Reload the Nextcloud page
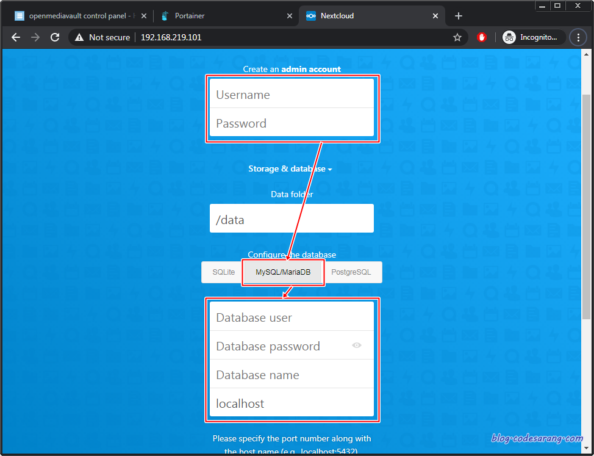Screen dimensions: 594x456 55,37
